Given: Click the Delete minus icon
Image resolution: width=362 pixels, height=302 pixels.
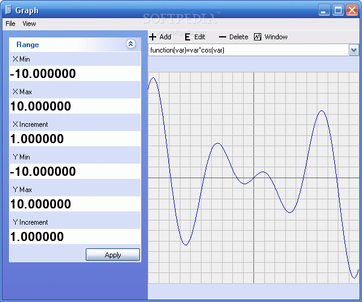Looking at the screenshot, I should 222,37.
